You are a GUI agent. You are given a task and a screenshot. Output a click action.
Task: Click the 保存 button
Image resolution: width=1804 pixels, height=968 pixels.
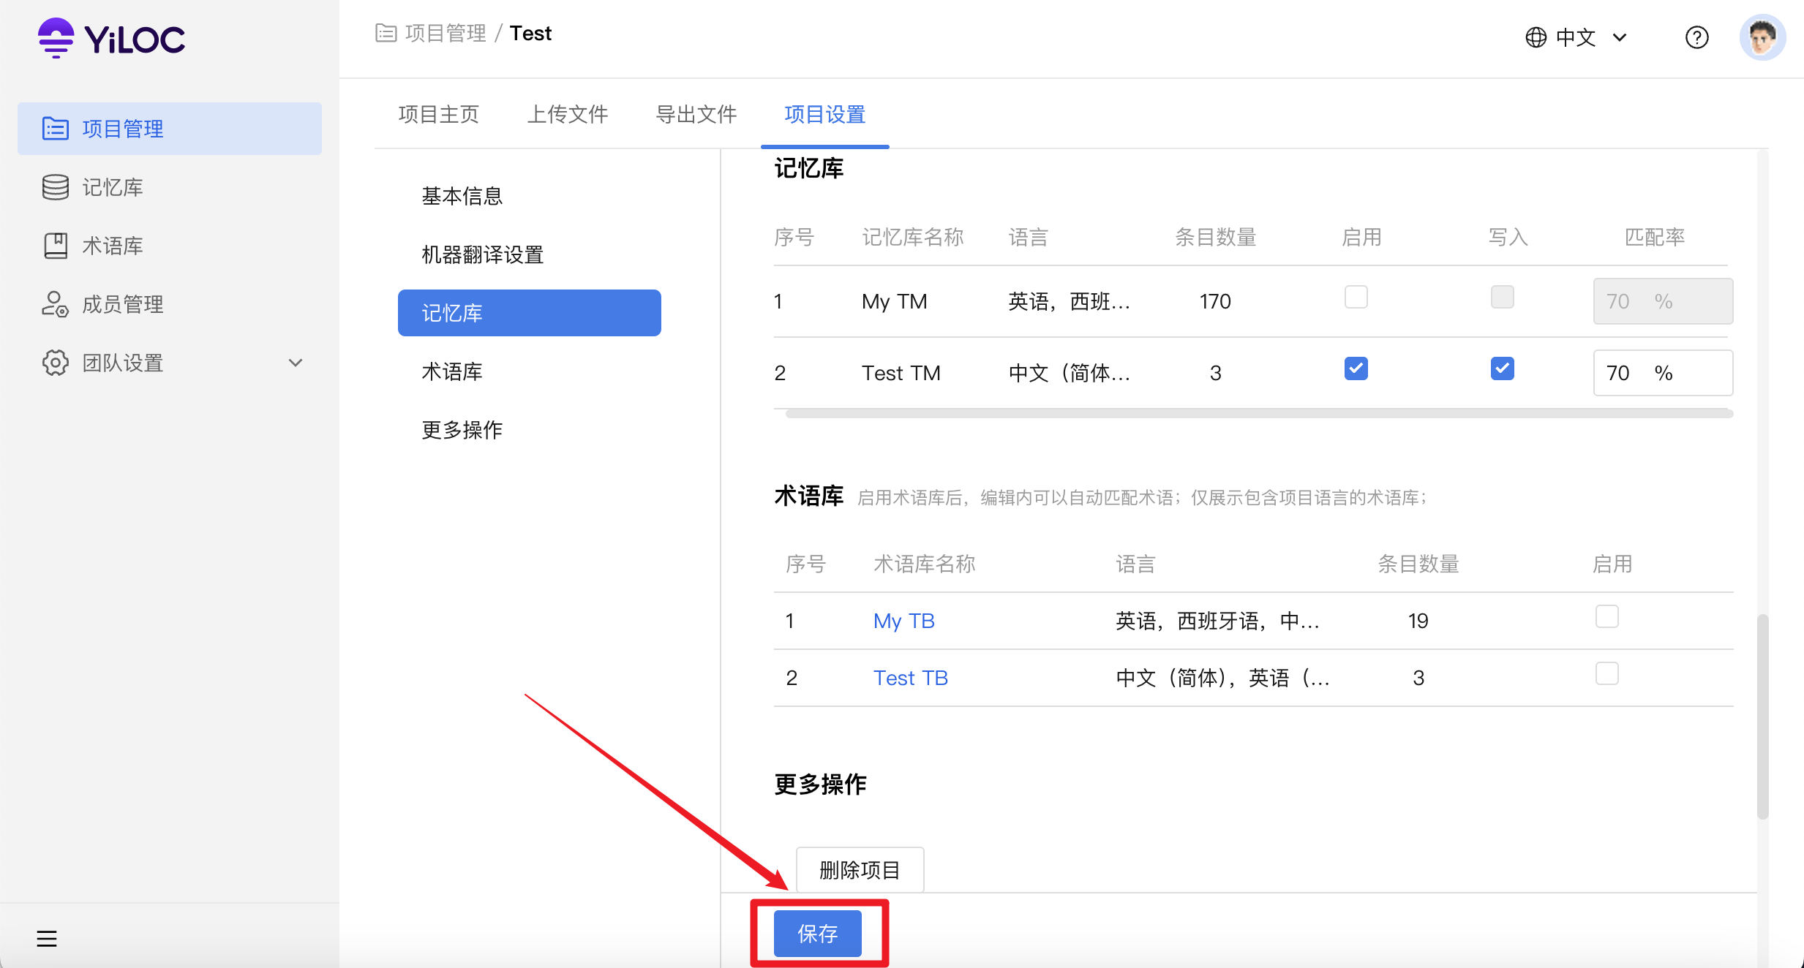(x=818, y=934)
